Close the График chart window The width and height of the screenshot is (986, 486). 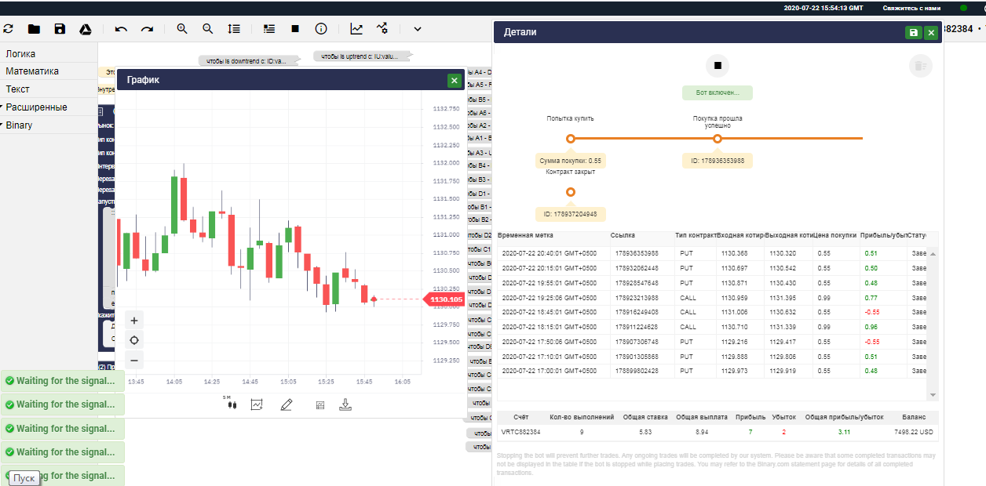[x=454, y=80]
